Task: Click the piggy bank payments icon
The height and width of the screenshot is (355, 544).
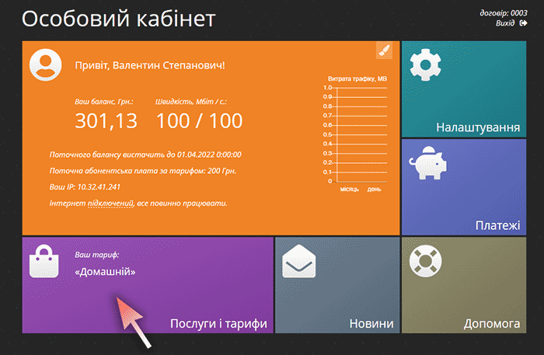Action: pos(427,162)
